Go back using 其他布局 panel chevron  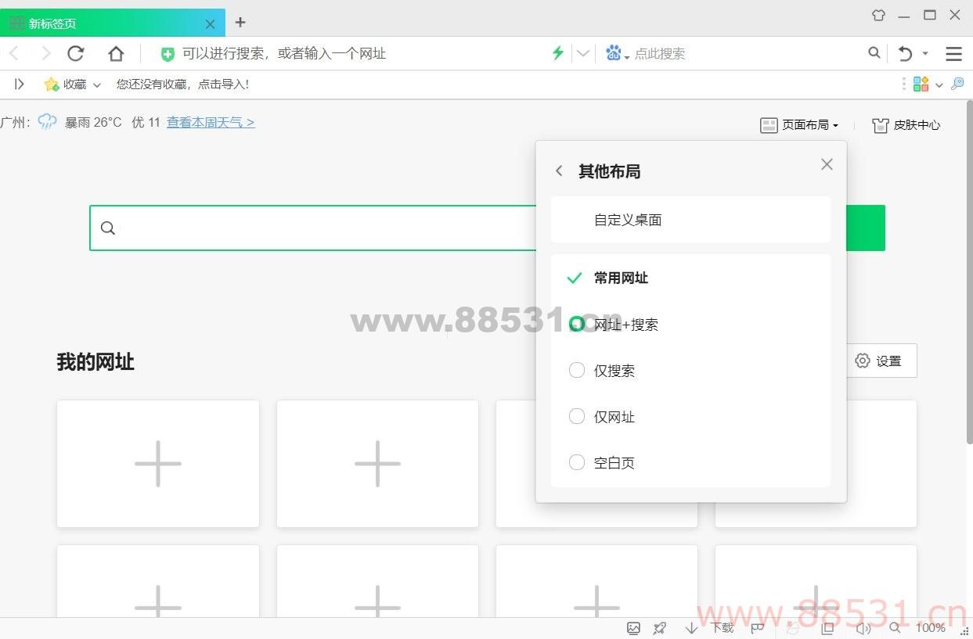(x=559, y=171)
